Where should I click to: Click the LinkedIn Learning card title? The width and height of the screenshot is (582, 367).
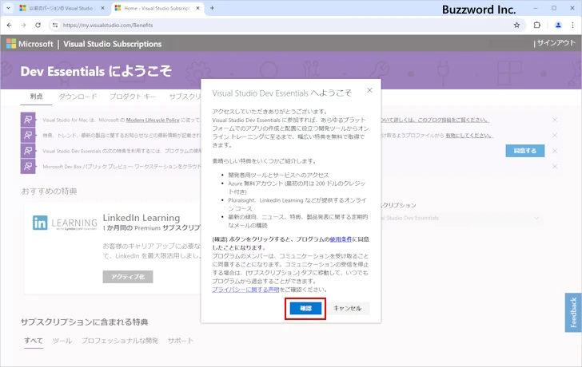click(141, 218)
